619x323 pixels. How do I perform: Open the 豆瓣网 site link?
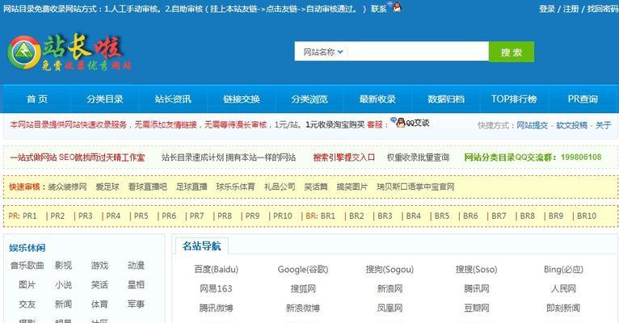(x=477, y=308)
